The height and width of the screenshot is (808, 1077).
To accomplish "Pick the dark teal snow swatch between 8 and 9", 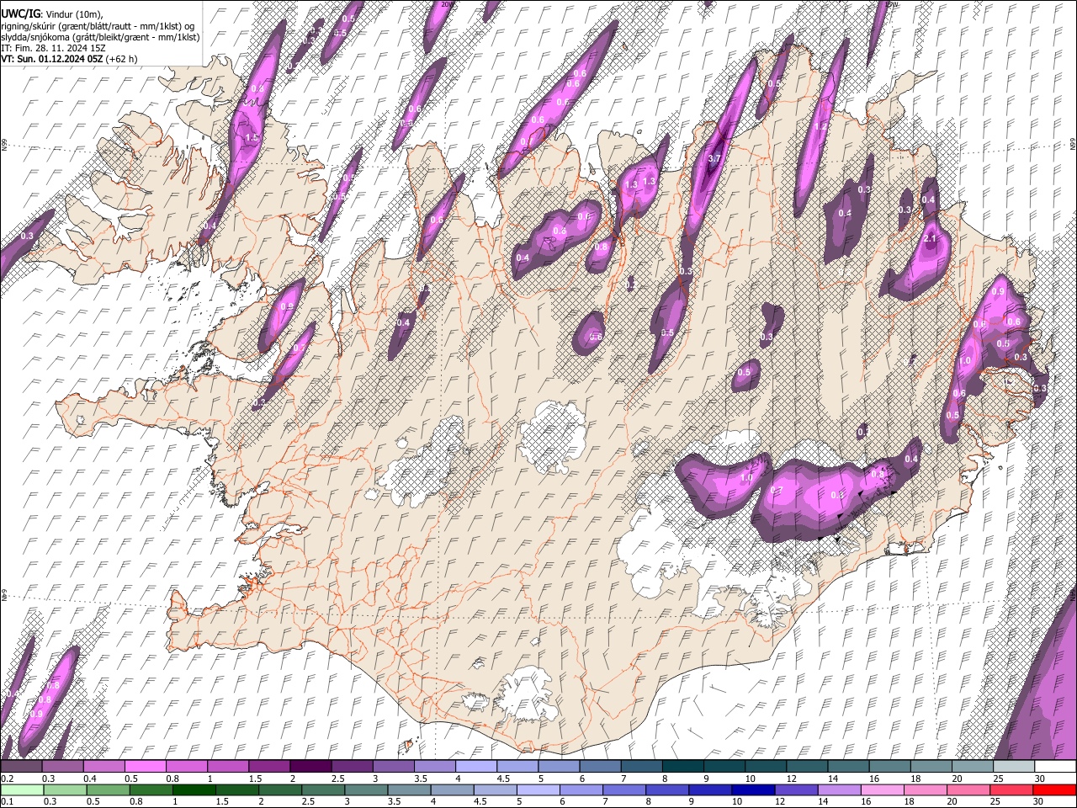I will point(682,766).
